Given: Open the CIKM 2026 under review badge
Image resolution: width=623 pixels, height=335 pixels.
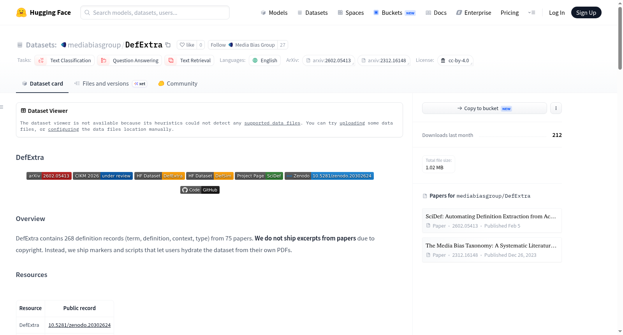Looking at the screenshot, I should pyautogui.click(x=103, y=176).
